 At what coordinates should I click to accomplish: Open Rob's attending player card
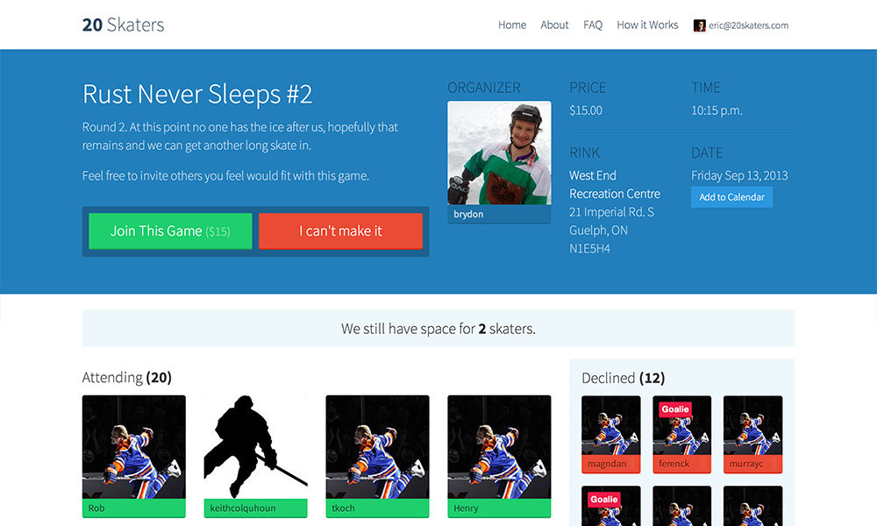(x=133, y=456)
